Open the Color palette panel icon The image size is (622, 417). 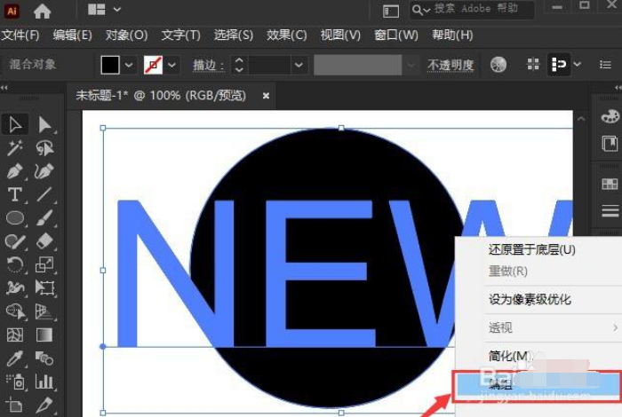coord(610,117)
